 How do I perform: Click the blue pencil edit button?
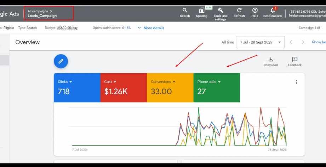pos(61,61)
